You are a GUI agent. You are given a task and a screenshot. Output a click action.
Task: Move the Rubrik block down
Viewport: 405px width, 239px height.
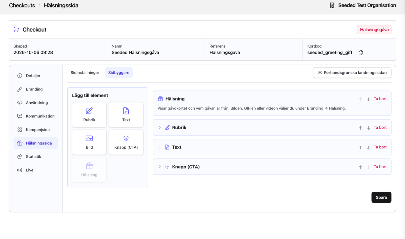[x=368, y=128]
